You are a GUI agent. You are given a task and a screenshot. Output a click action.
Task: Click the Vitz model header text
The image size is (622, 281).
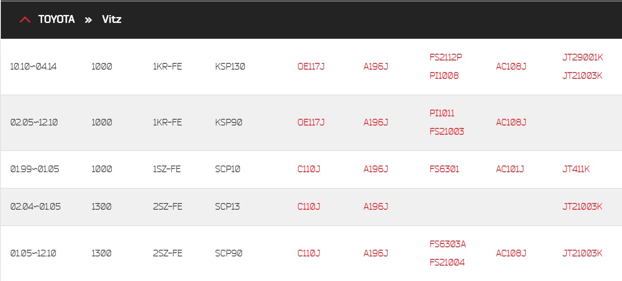(x=112, y=19)
